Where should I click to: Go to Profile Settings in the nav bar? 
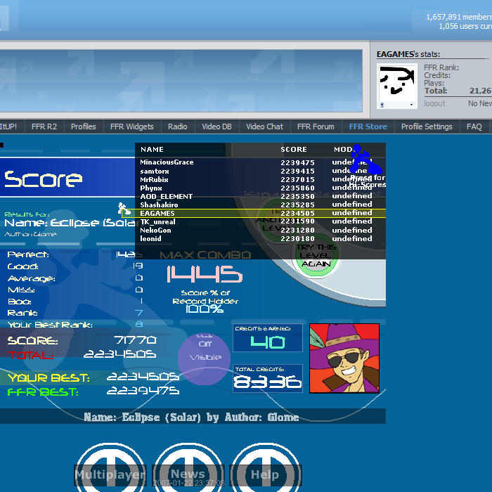click(x=427, y=127)
